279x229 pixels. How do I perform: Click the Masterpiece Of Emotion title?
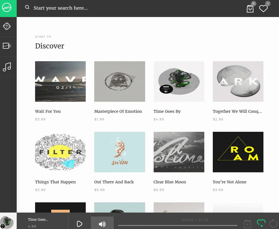pyautogui.click(x=118, y=111)
